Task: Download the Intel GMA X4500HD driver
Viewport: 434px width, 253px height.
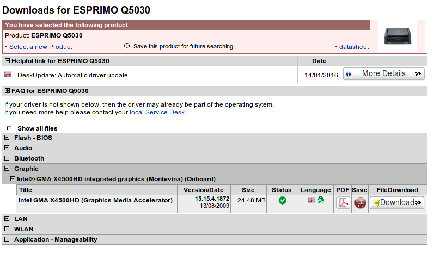Action: (396, 203)
